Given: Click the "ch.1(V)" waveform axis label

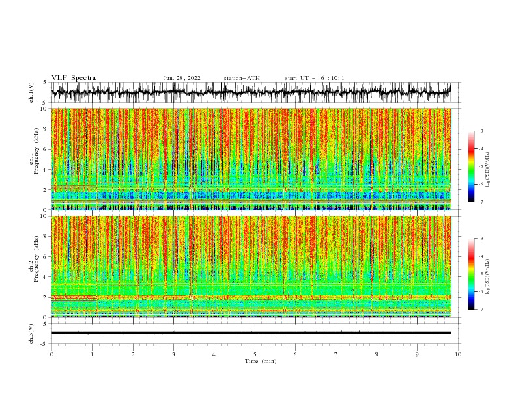Looking at the screenshot, I should coord(31,92).
